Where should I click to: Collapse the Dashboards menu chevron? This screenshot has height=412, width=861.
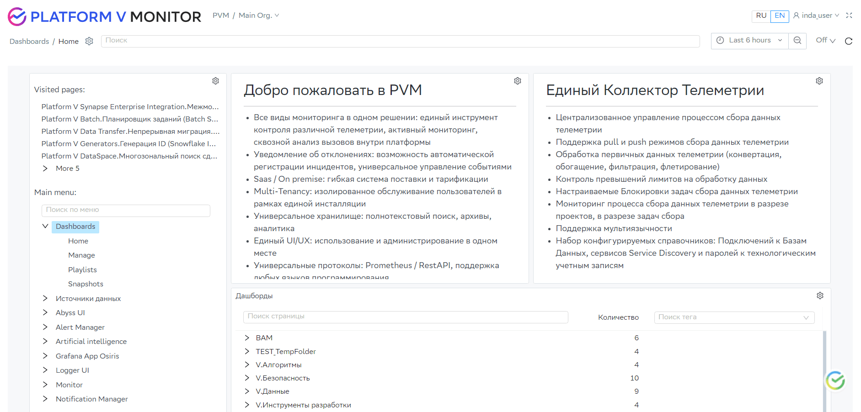tap(45, 226)
